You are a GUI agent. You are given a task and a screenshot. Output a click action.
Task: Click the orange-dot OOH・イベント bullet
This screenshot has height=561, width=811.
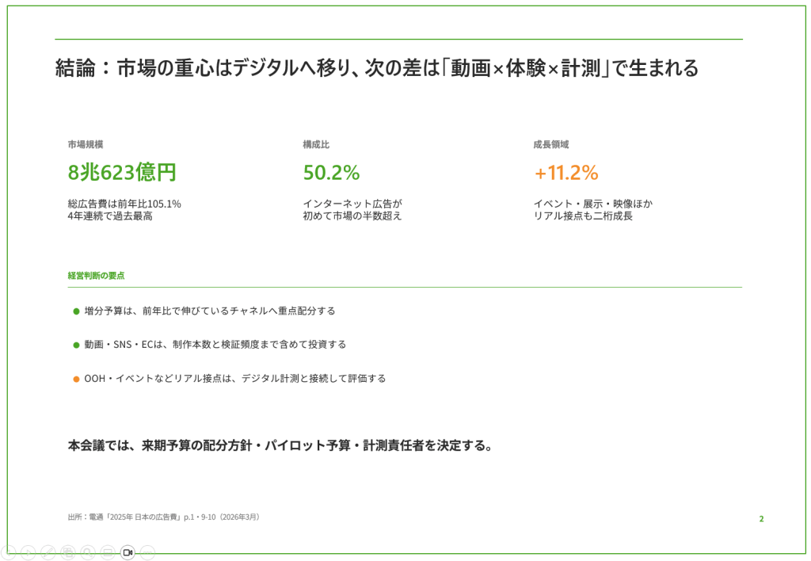click(230, 379)
